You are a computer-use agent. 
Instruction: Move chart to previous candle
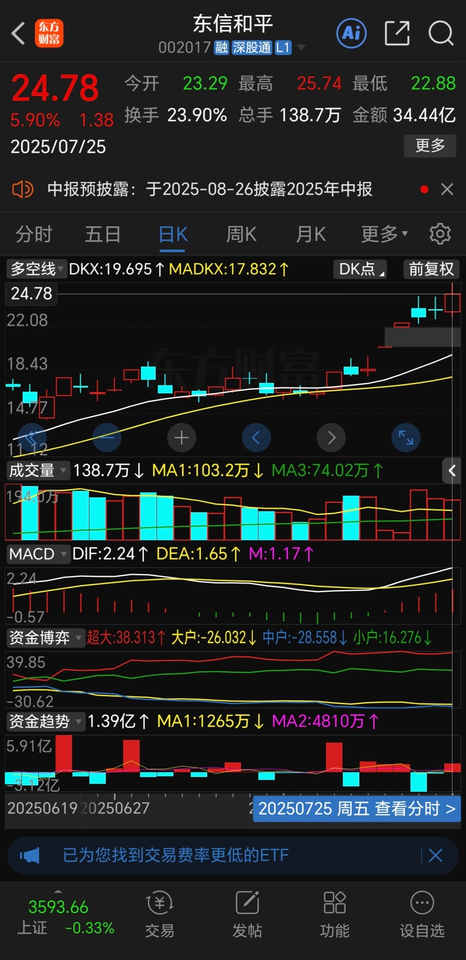256,437
